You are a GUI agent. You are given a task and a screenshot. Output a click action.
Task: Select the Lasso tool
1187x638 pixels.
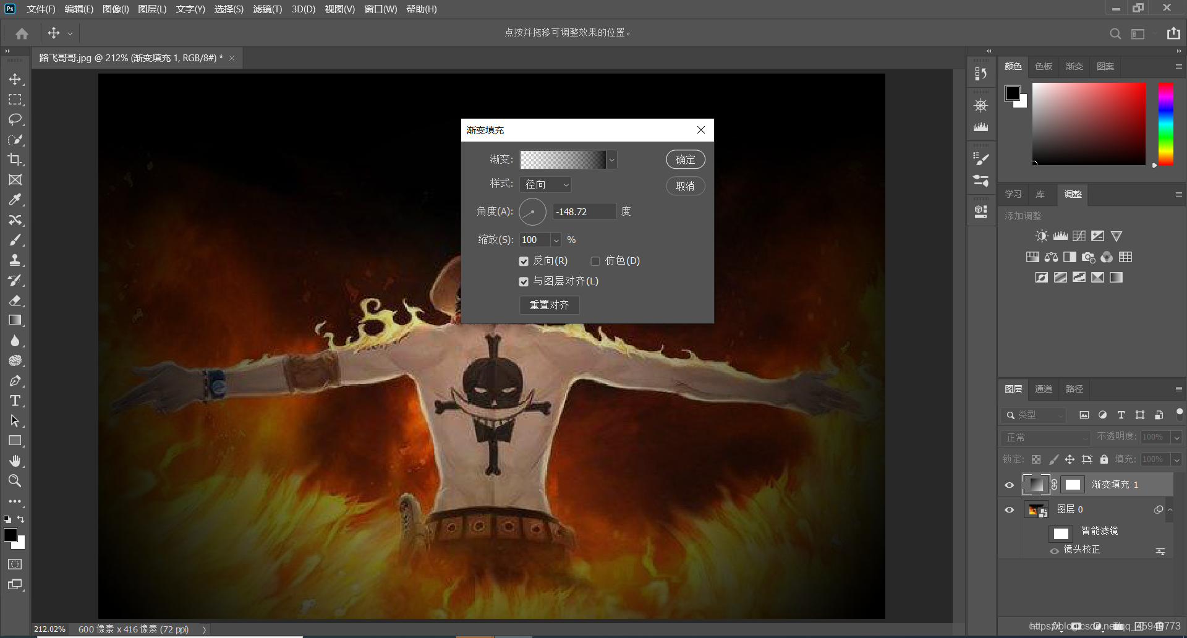click(15, 119)
